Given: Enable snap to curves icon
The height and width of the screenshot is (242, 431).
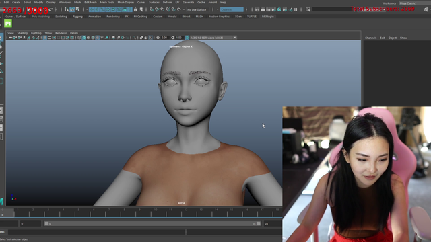Looking at the screenshot, I should (x=157, y=9).
